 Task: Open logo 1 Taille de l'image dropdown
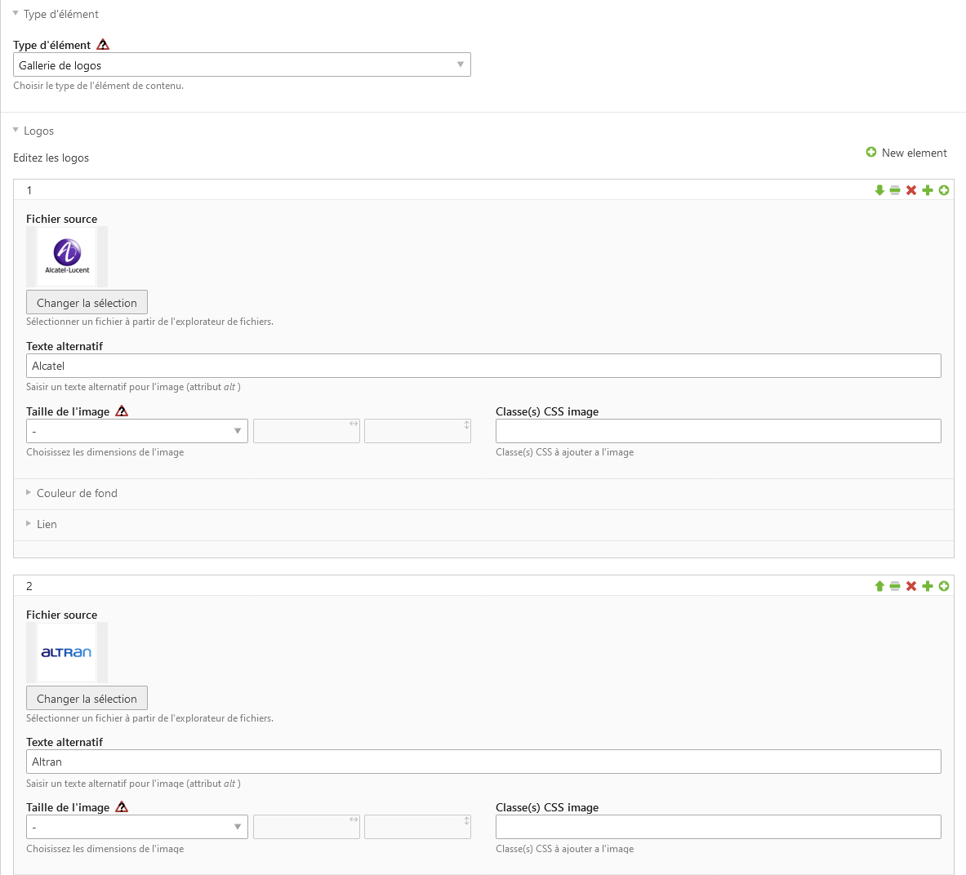(136, 431)
